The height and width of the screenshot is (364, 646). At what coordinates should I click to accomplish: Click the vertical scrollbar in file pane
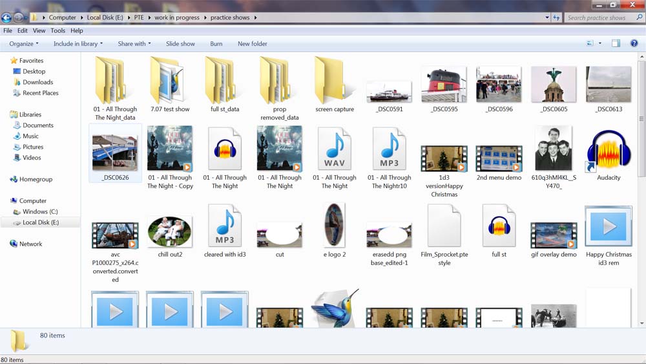(x=641, y=194)
